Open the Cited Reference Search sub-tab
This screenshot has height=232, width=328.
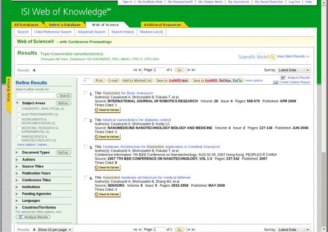click(x=53, y=32)
